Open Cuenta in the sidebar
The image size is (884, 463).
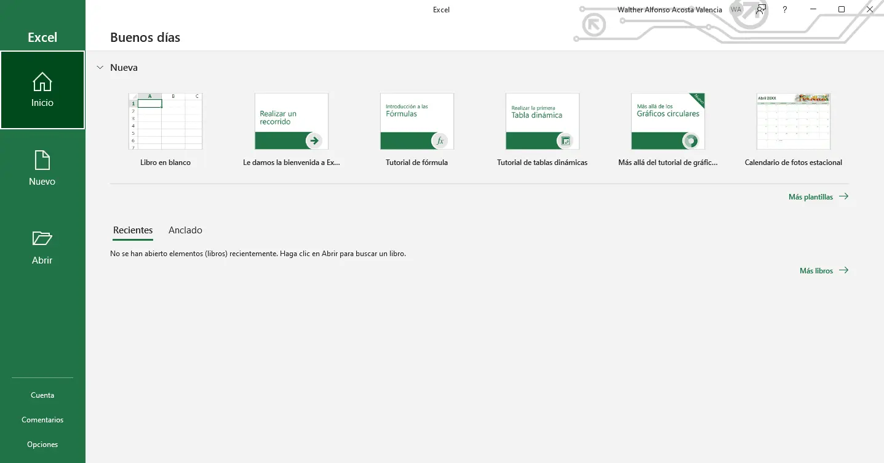[42, 395]
